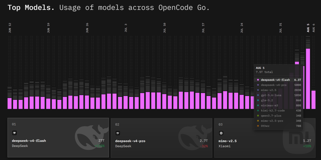Open the deepseek-v4-pro model card
The height and width of the screenshot is (160, 321).
[x=161, y=138]
